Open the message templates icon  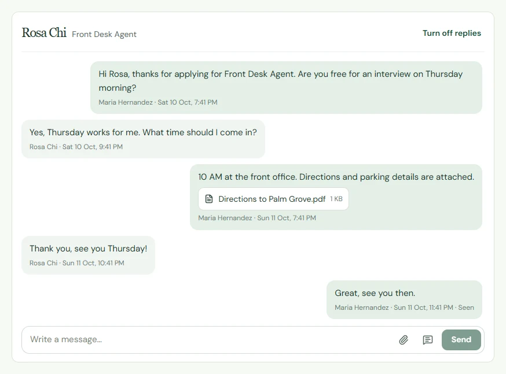pos(428,340)
